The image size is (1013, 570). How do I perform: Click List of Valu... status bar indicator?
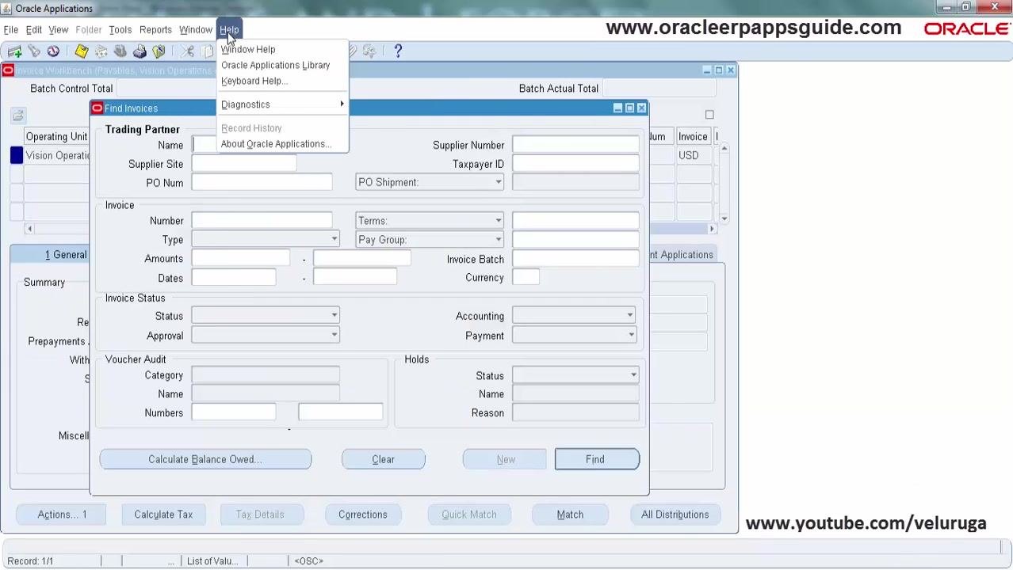coord(212,561)
